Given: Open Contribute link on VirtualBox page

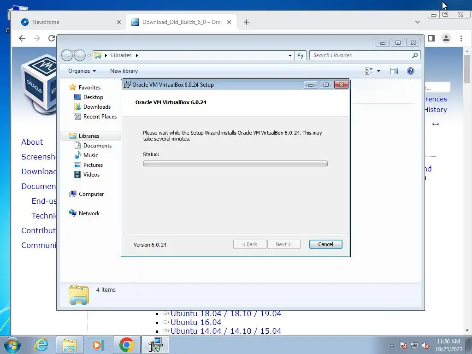Looking at the screenshot, I should pyautogui.click(x=38, y=230).
